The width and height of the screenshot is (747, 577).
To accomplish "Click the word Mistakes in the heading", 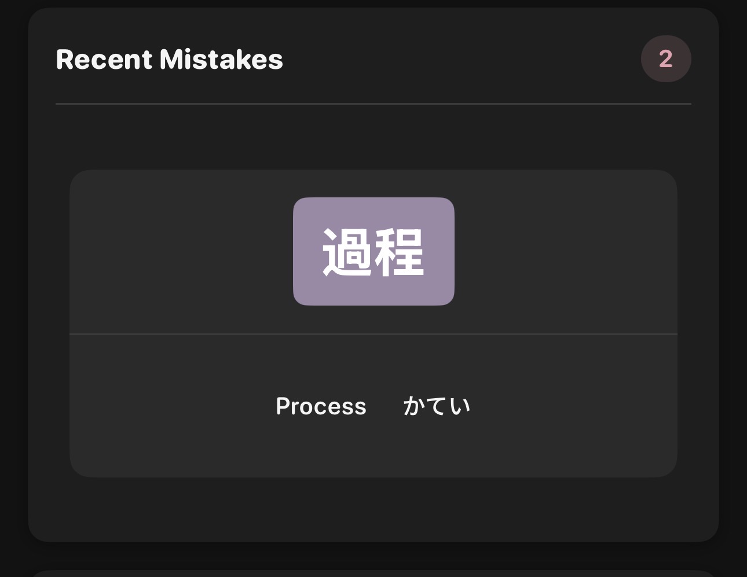I will (221, 60).
